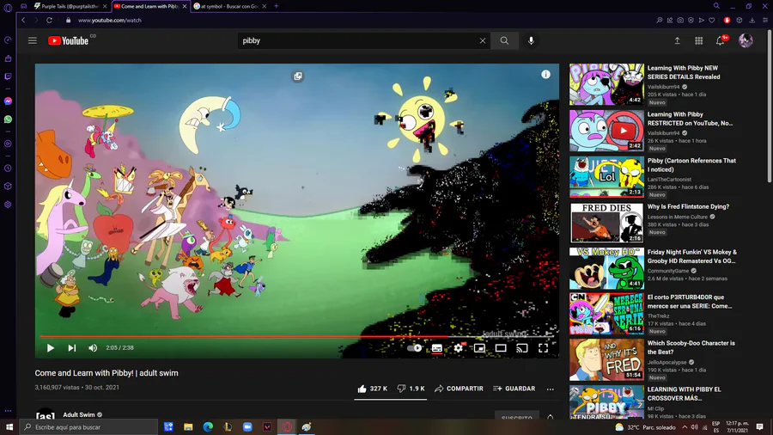Open more actions ellipsis below video
The height and width of the screenshot is (435, 773).
click(x=551, y=389)
